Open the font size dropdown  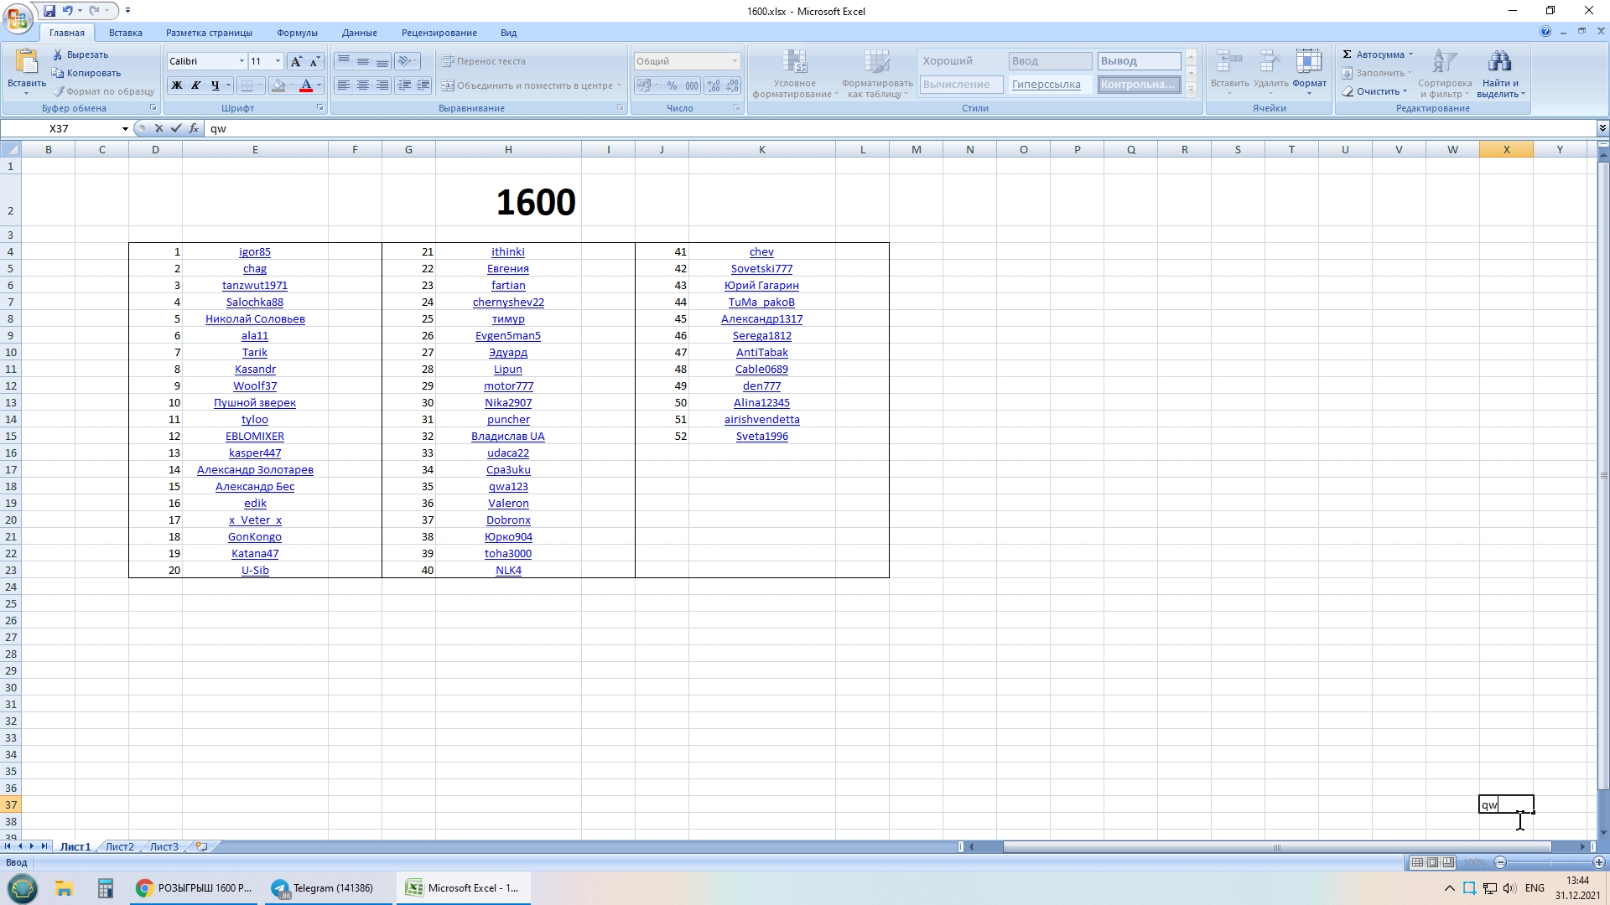(x=278, y=61)
